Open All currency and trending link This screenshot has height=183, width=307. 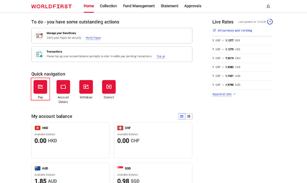235,30
